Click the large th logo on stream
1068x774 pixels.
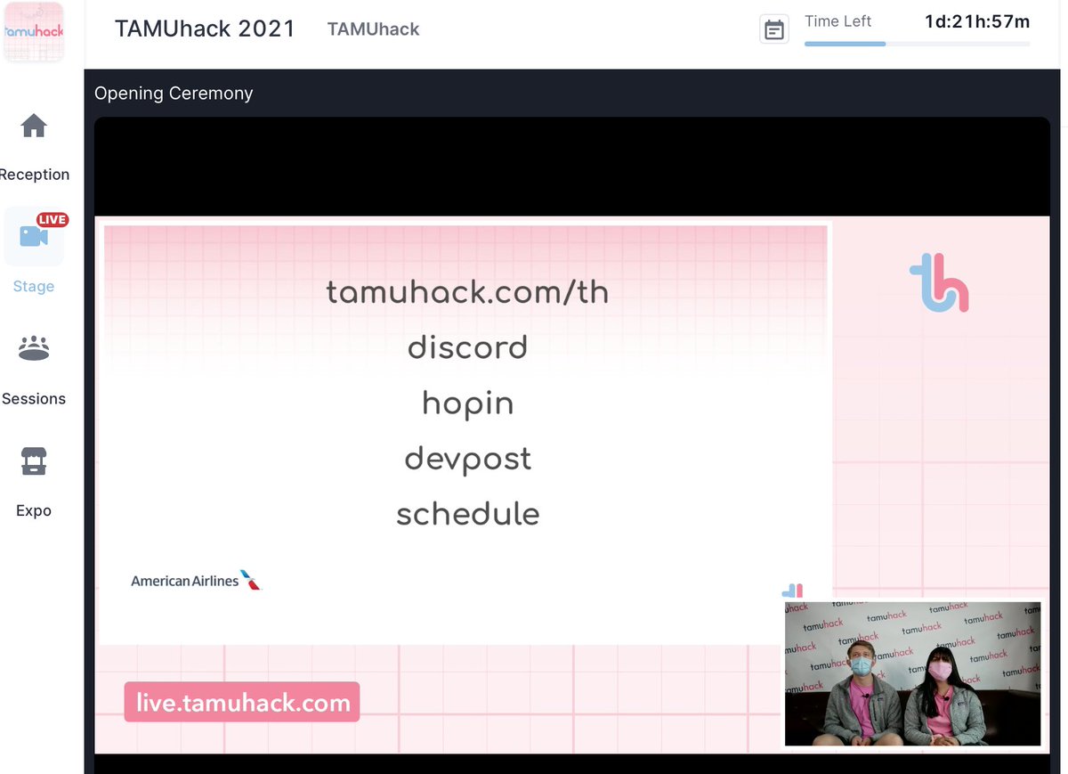939,284
